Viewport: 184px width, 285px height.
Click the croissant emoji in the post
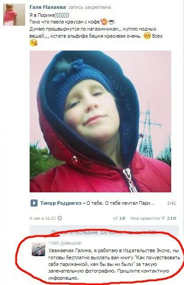point(104,21)
